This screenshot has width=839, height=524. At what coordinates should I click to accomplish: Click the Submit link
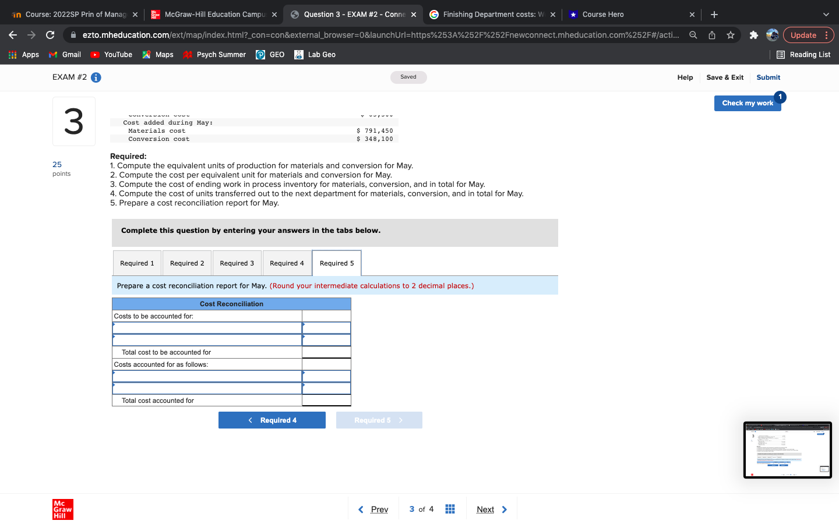768,77
